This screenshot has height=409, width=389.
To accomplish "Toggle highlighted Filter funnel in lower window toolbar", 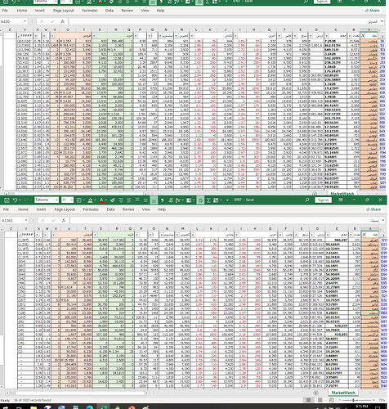I will (x=200, y=200).
